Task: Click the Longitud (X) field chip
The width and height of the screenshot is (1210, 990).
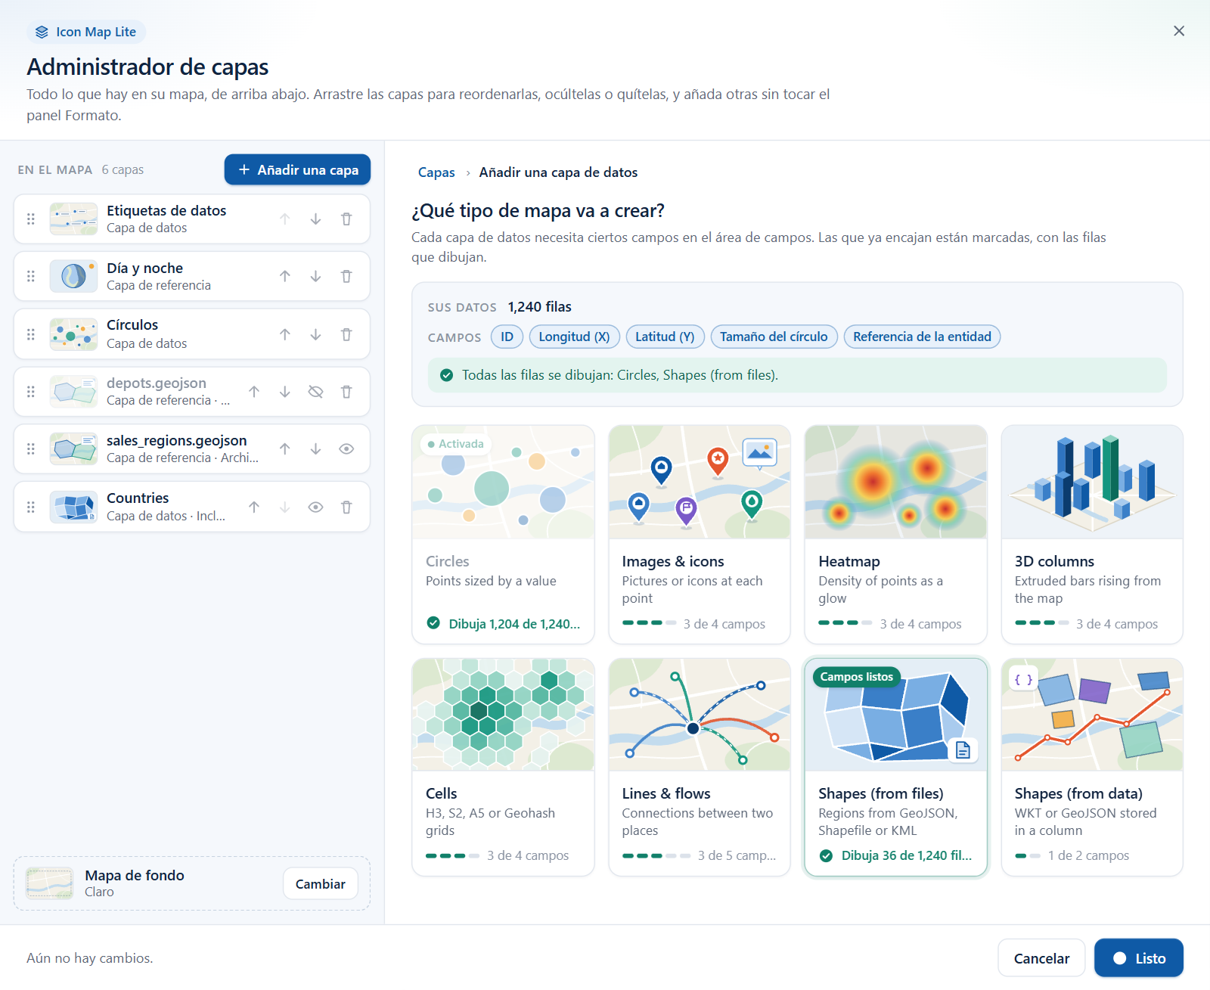Action: (575, 337)
